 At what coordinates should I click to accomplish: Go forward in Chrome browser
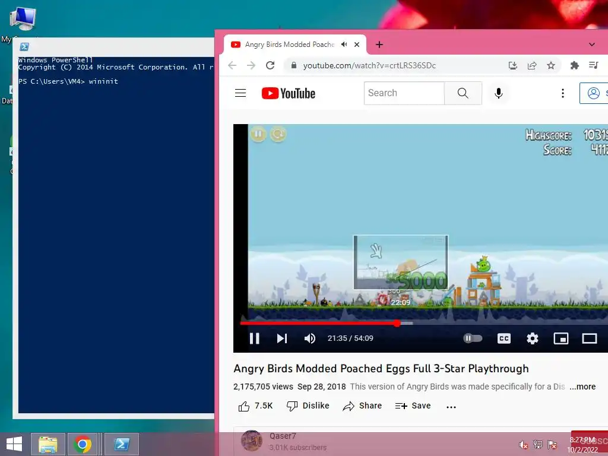coord(251,65)
